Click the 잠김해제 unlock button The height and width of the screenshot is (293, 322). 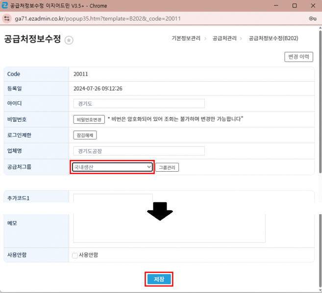pos(86,135)
